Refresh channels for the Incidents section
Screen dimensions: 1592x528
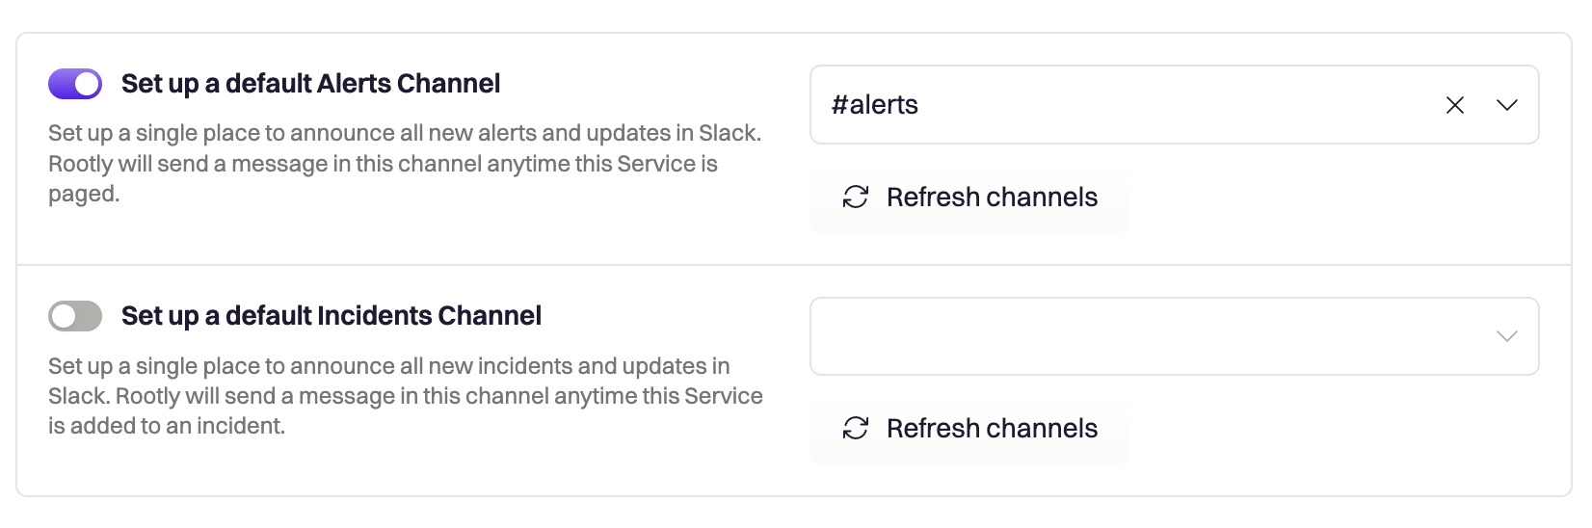(969, 428)
